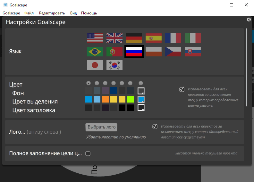Select the second color scheme radio button

[97, 83]
